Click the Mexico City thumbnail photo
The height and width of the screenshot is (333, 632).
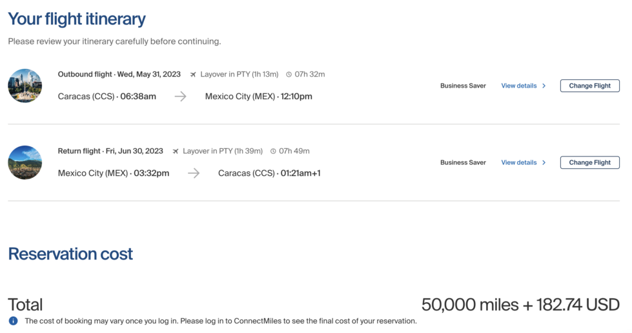(x=25, y=86)
